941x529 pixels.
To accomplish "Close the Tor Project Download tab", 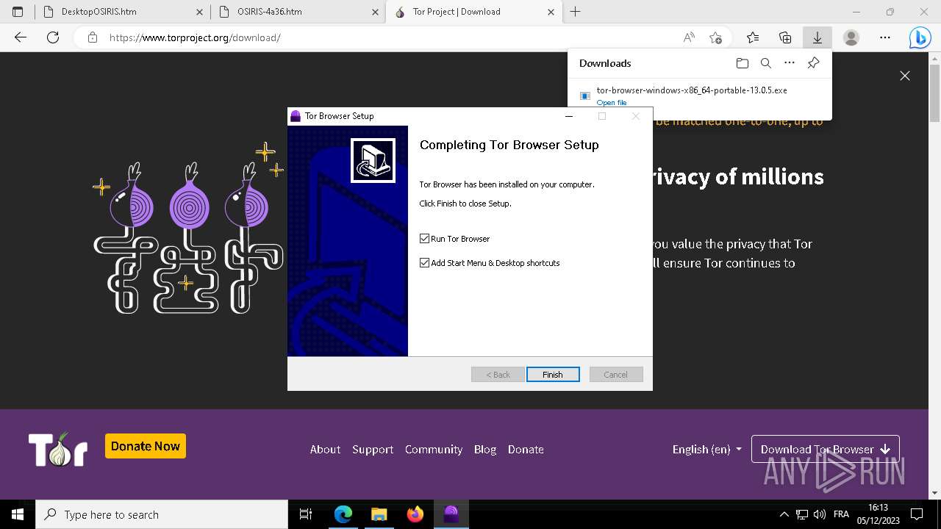I will 551,12.
